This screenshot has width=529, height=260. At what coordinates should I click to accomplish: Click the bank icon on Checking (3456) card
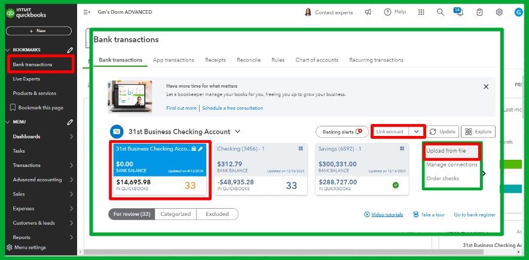click(301, 148)
